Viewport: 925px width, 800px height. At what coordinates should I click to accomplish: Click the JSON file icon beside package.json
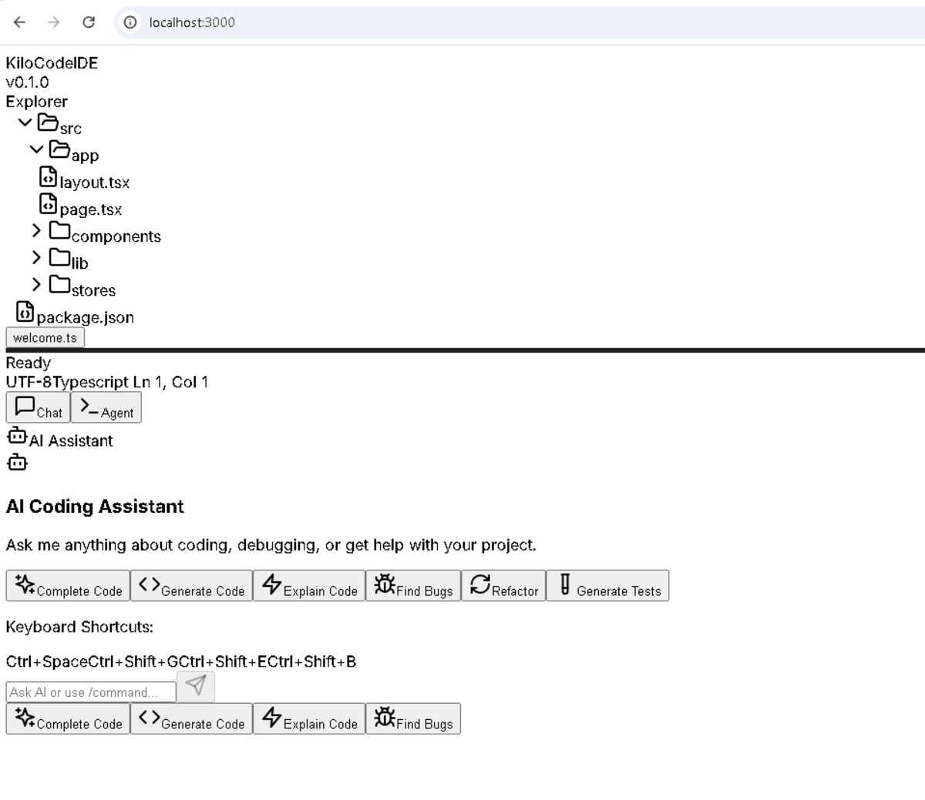click(25, 311)
